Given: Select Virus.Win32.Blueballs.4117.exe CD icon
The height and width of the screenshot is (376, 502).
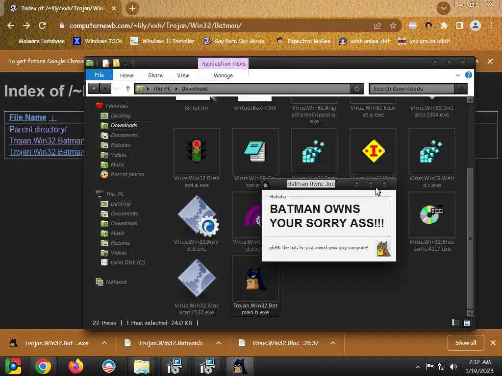Looking at the screenshot, I should tap(431, 214).
